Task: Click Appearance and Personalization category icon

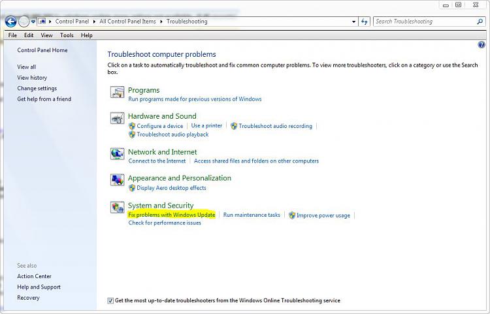Action: (117, 180)
